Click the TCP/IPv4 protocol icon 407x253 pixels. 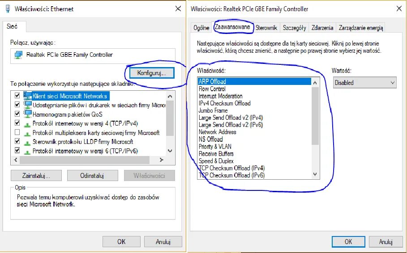27,125
